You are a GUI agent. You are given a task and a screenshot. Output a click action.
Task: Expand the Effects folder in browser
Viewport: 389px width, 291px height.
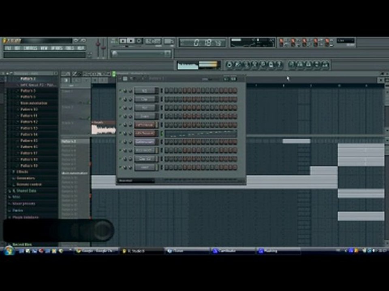22,172
